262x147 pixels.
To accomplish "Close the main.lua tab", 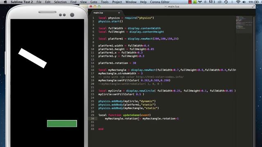I will coord(119,13).
